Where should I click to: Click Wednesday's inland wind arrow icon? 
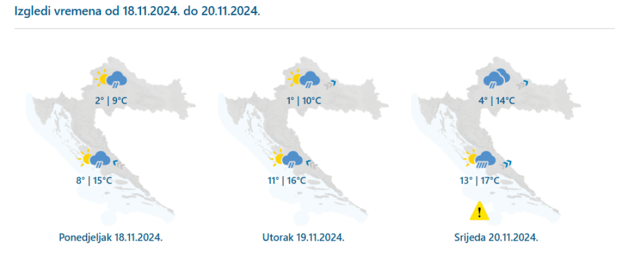522,84
